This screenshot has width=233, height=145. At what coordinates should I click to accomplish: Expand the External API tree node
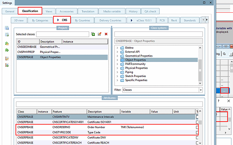coord(117,52)
